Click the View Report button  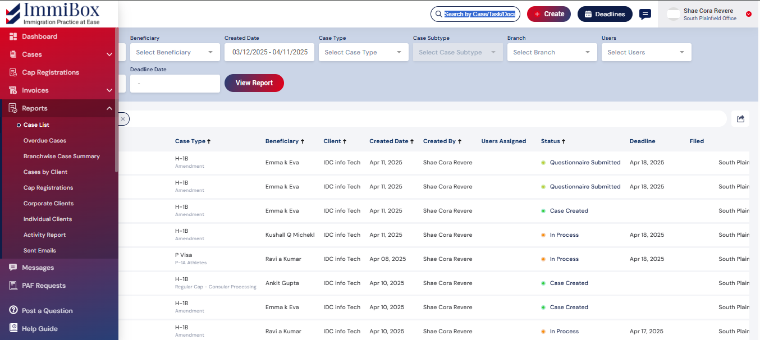coord(254,83)
